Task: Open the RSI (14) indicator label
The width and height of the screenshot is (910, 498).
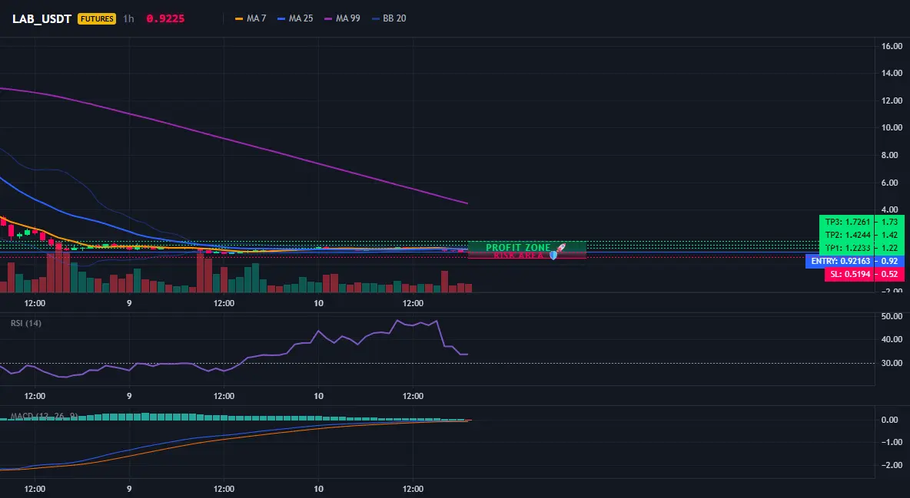Action: [26, 323]
